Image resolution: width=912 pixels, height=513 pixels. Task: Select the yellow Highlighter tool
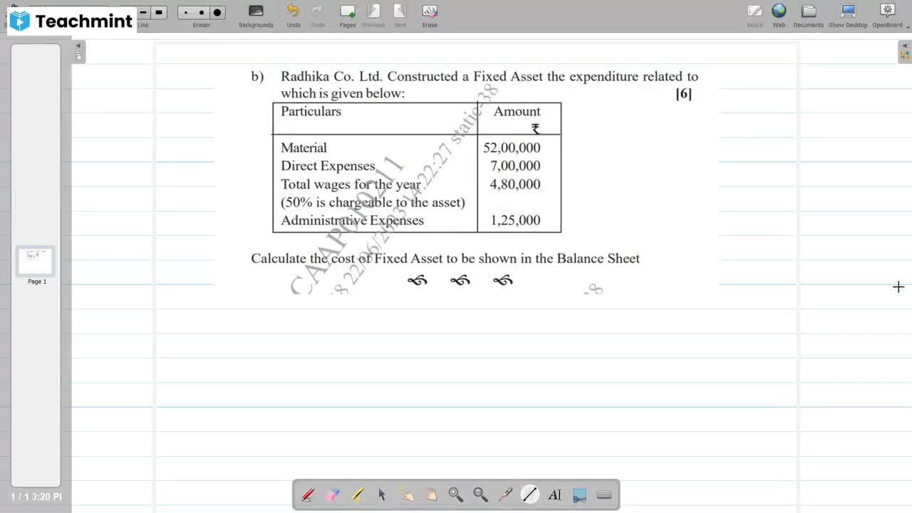pyautogui.click(x=357, y=494)
